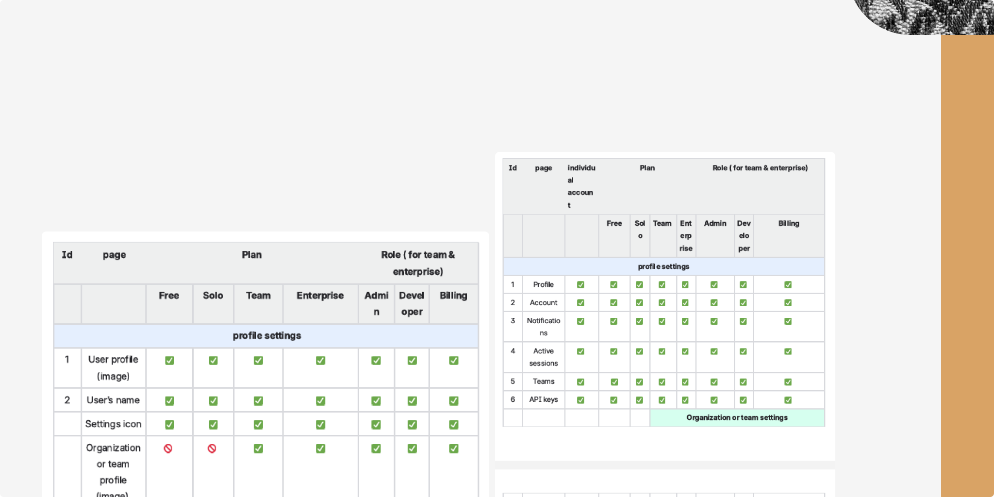Click the Billing checkmark in Settings icon row
994x497 pixels.
pos(454,424)
